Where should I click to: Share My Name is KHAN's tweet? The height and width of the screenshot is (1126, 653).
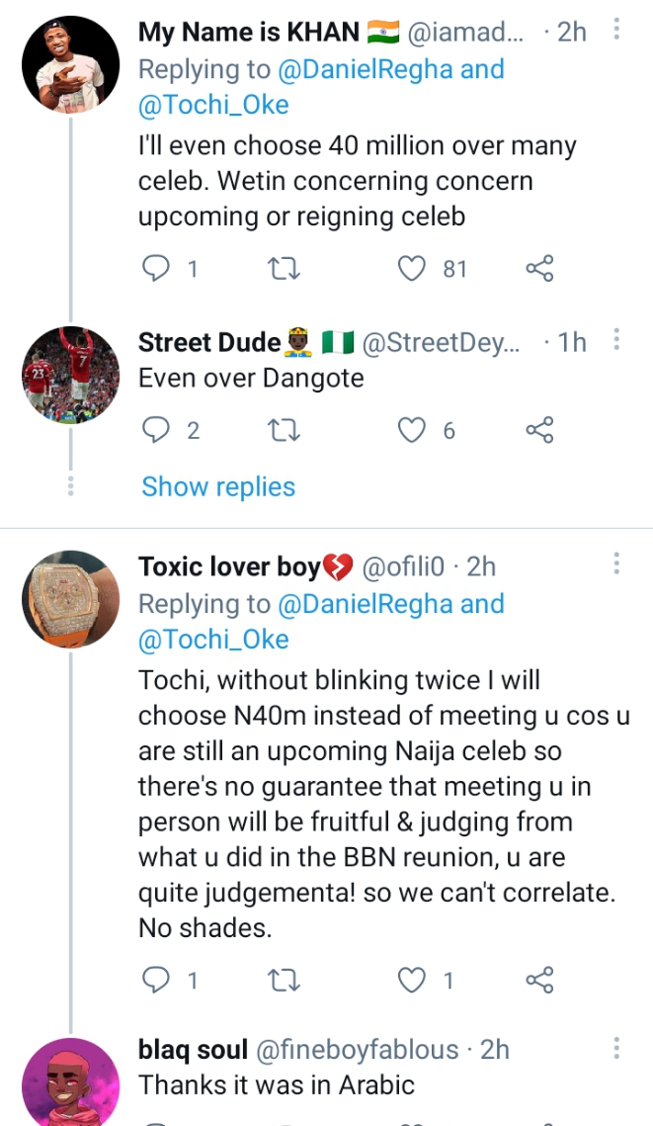(539, 268)
